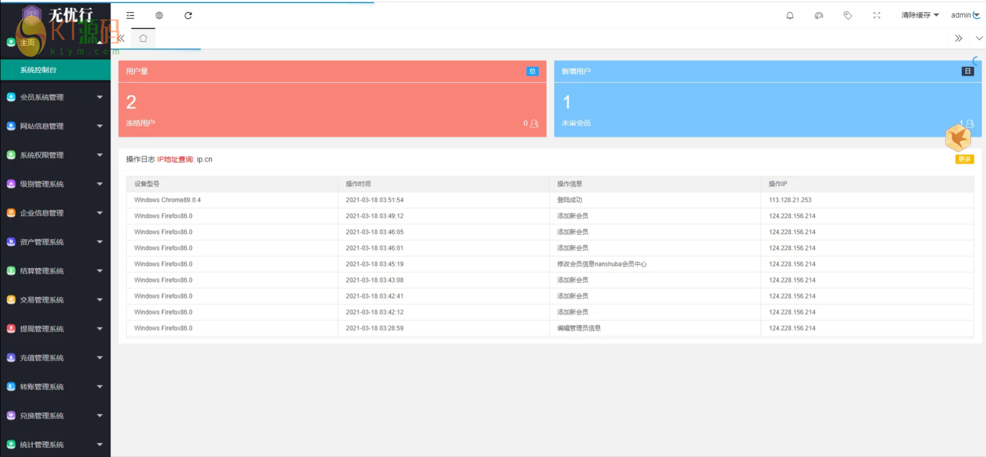Click the 主页 sidebar item
The image size is (986, 457).
click(27, 42)
